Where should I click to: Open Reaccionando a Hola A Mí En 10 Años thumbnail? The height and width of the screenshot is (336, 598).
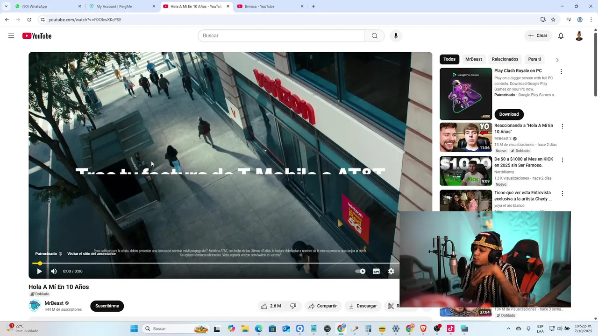coord(466,137)
